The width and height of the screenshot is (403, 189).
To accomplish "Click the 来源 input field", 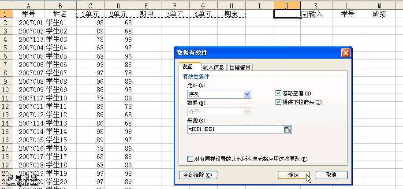I will (236, 130).
